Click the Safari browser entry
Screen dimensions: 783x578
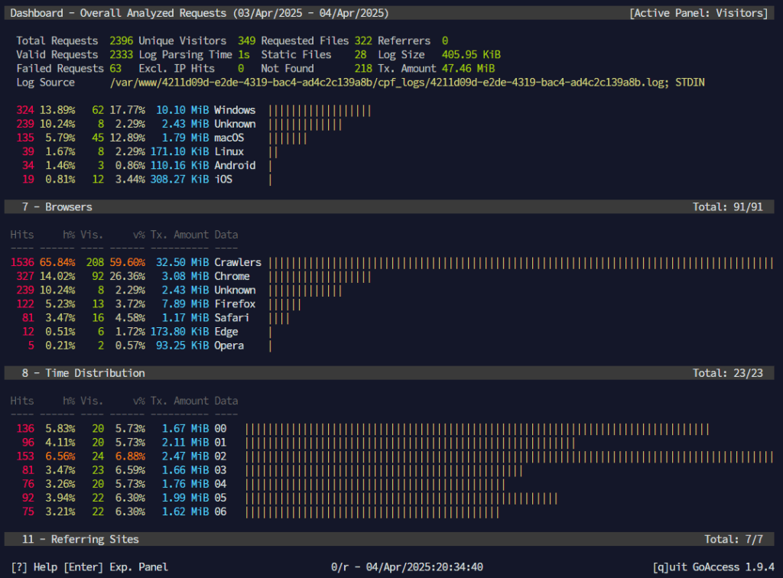(x=232, y=318)
